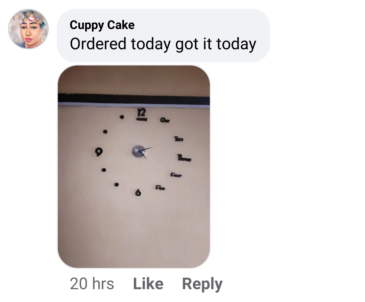
Task: Click the number 6 on the clock photo
Action: click(138, 192)
